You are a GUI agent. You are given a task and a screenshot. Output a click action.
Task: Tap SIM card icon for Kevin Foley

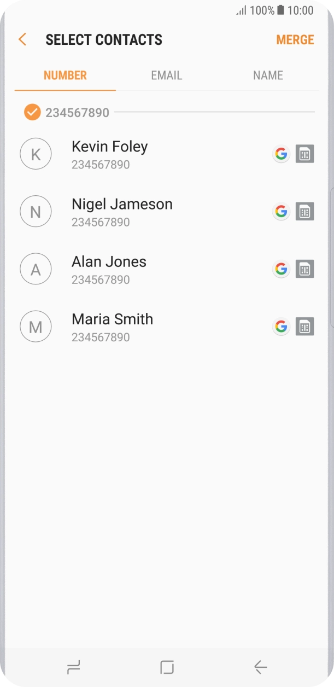point(304,154)
